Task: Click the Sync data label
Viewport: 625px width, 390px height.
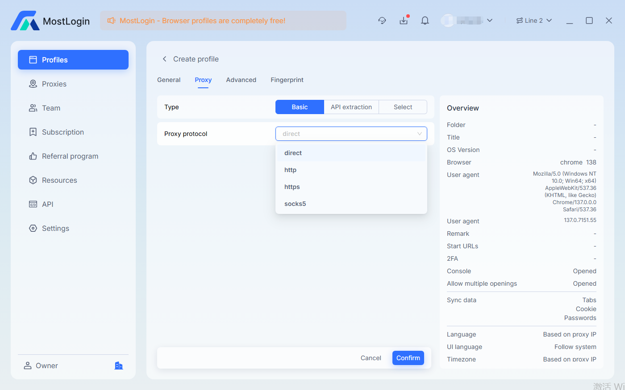Action: tap(462, 300)
